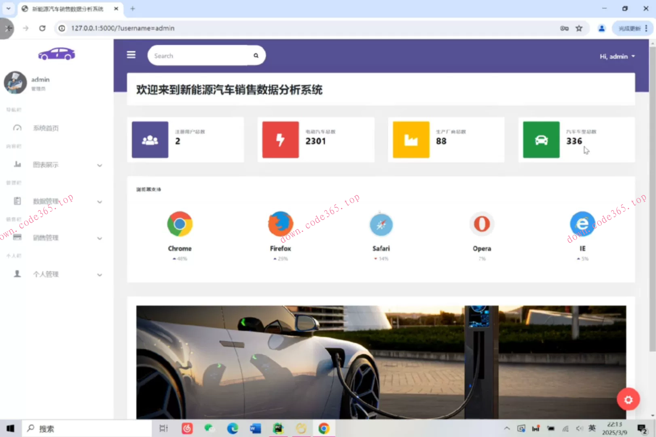Click the Opera browser logo
This screenshot has width=656, height=437.
[482, 224]
